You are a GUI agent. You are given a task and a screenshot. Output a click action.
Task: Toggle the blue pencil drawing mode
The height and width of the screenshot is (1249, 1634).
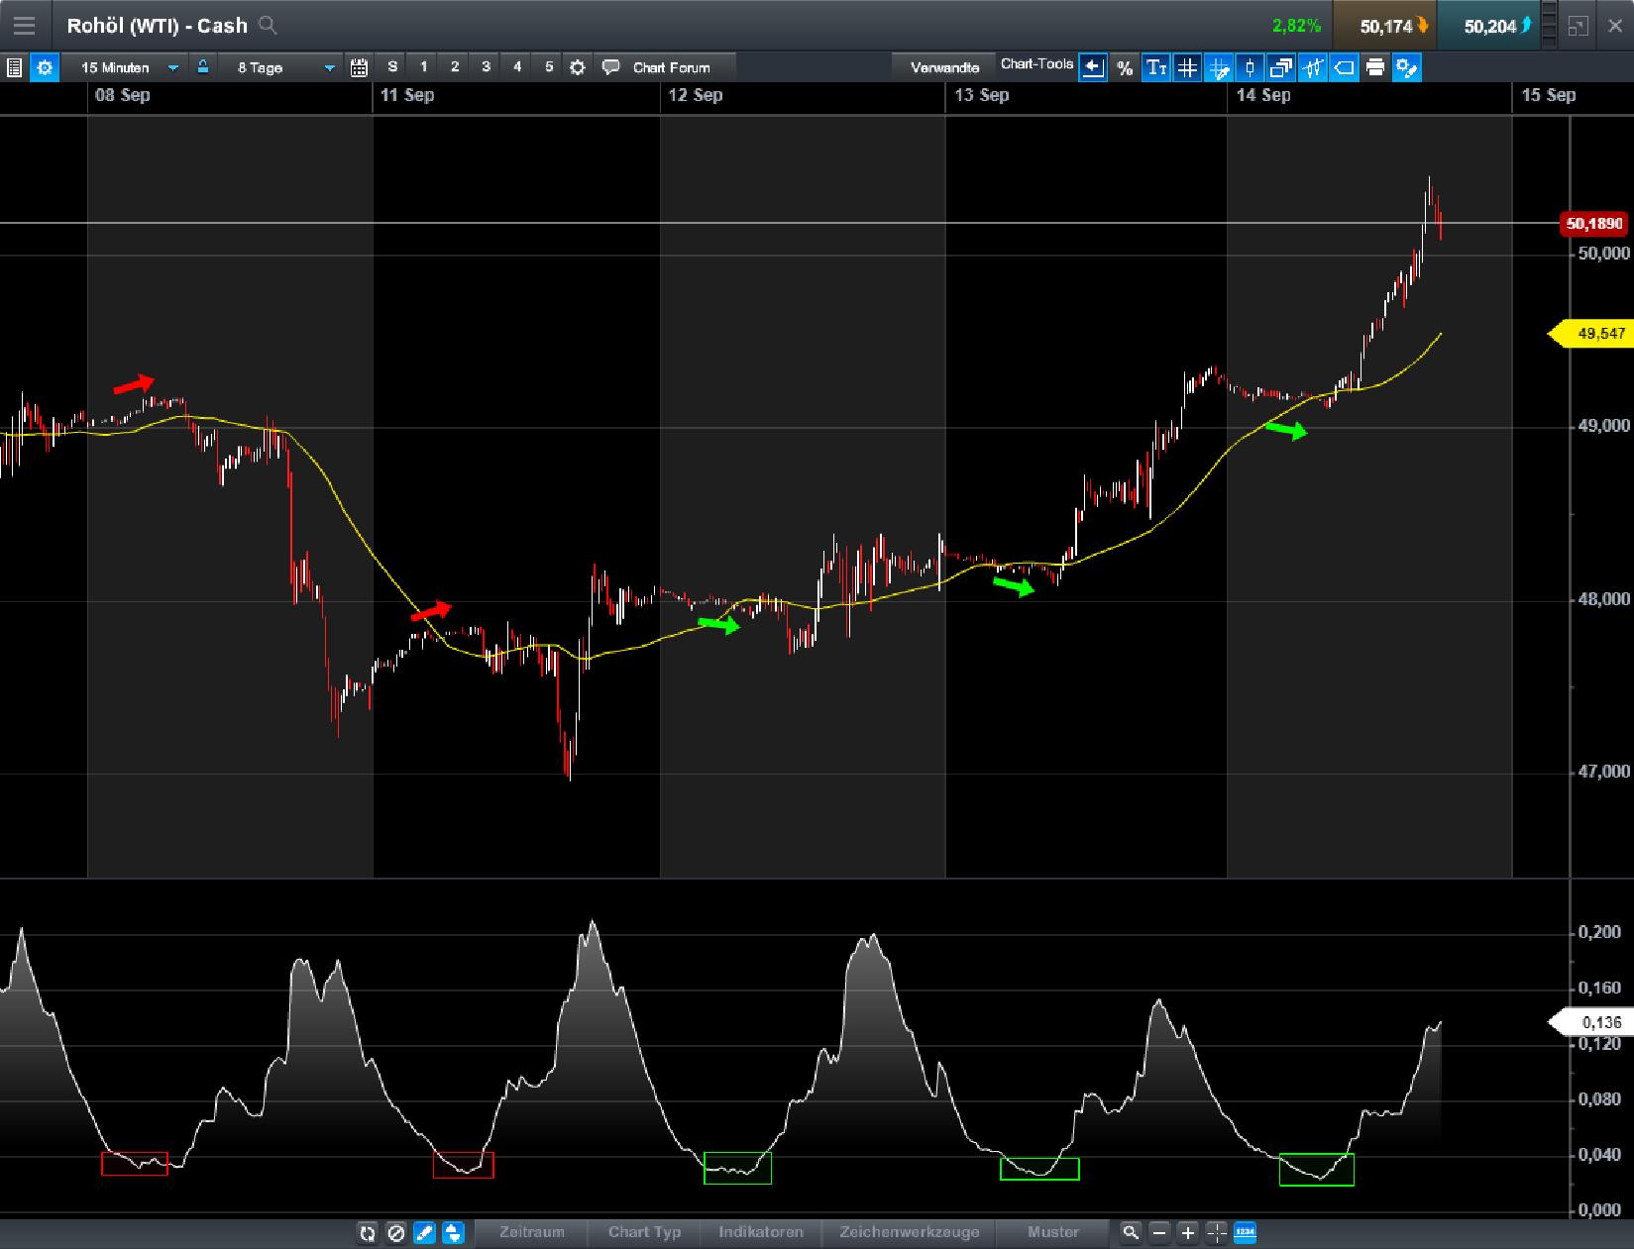423,1233
